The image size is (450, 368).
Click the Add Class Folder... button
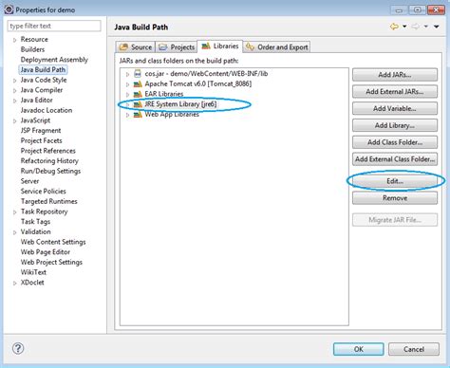pyautogui.click(x=395, y=142)
